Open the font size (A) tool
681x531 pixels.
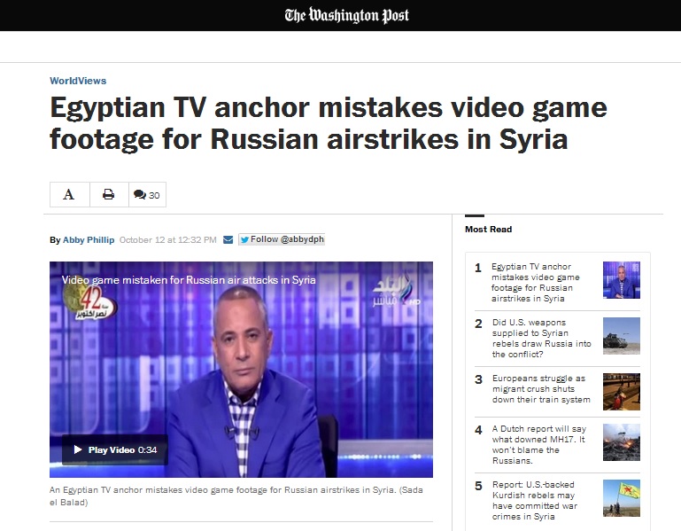pyautogui.click(x=69, y=194)
